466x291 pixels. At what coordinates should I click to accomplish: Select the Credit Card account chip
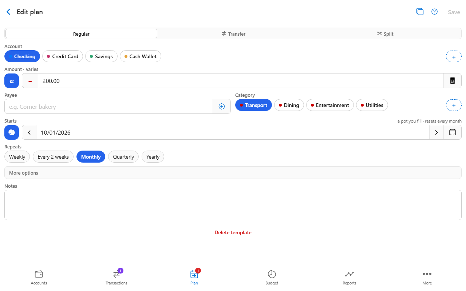(63, 56)
